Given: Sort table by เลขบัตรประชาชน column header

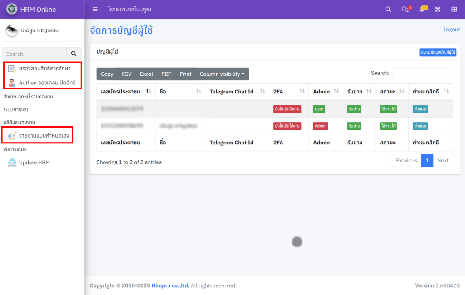Looking at the screenshot, I should pos(121,92).
